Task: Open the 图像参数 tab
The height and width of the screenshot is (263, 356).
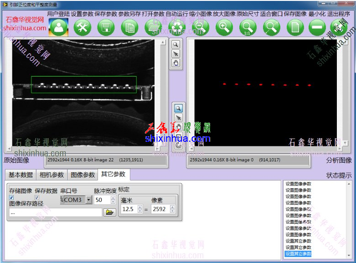Action: pyautogui.click(x=83, y=175)
